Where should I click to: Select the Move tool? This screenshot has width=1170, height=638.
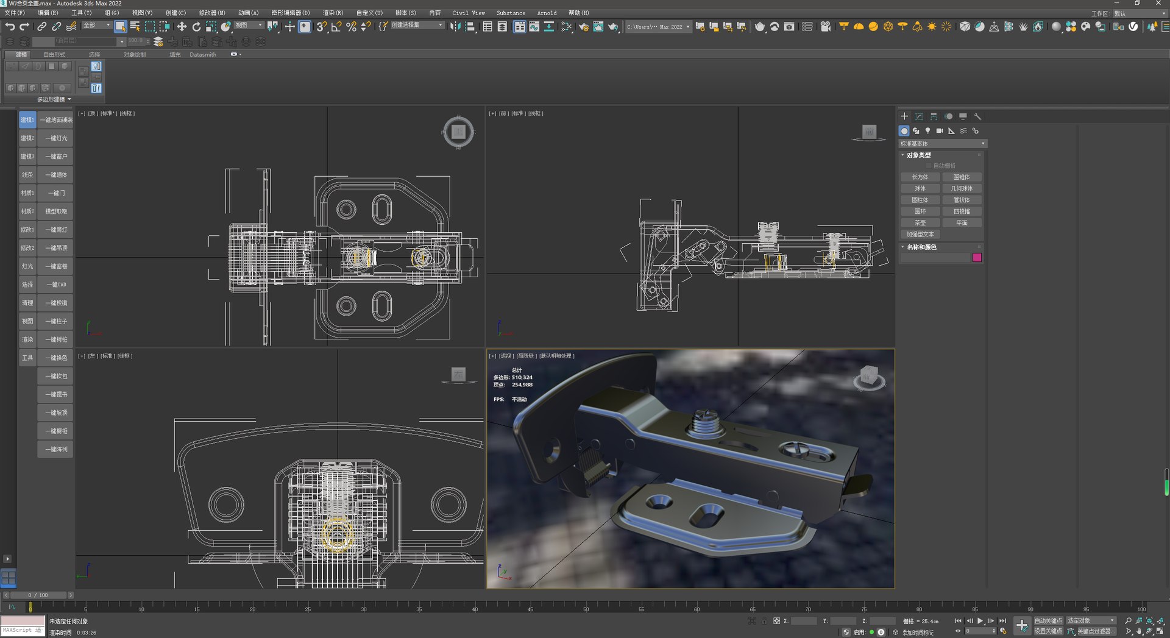pos(182,26)
